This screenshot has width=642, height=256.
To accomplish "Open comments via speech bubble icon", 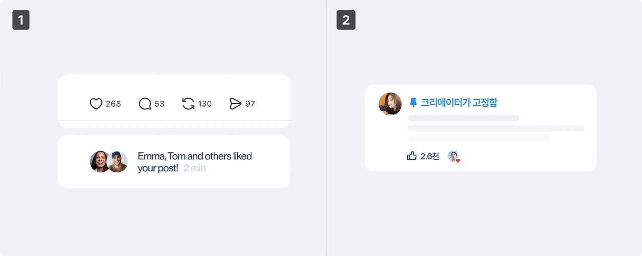I will tap(145, 104).
